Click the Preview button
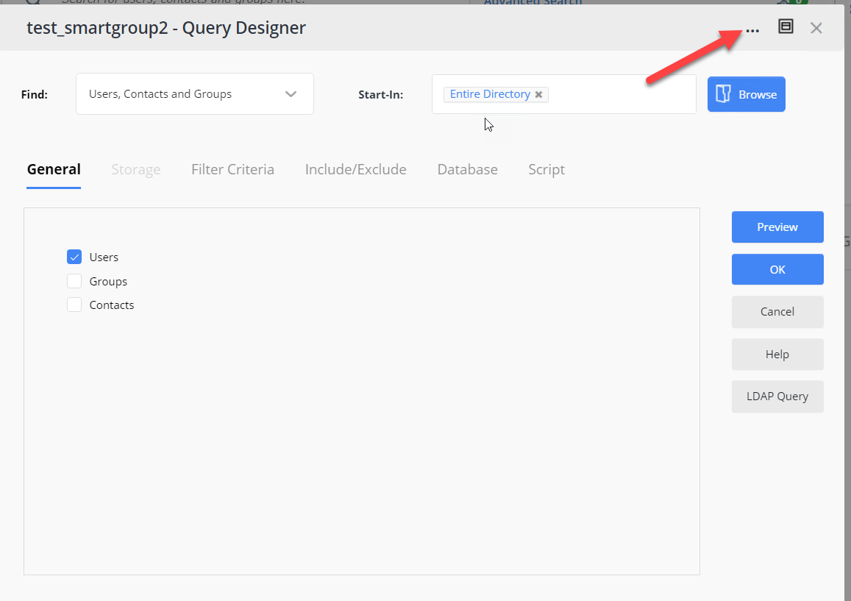The image size is (851, 601). point(777,227)
